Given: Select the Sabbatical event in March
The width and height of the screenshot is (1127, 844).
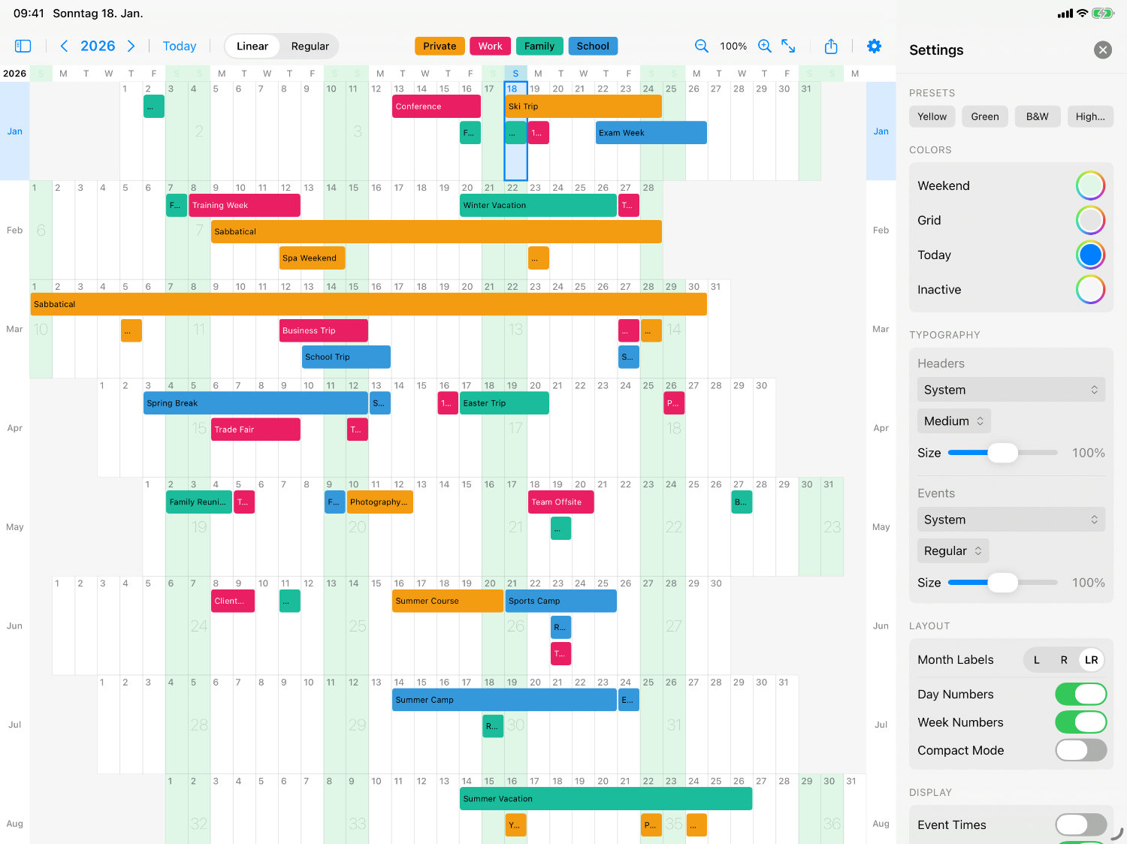Looking at the screenshot, I should (368, 304).
